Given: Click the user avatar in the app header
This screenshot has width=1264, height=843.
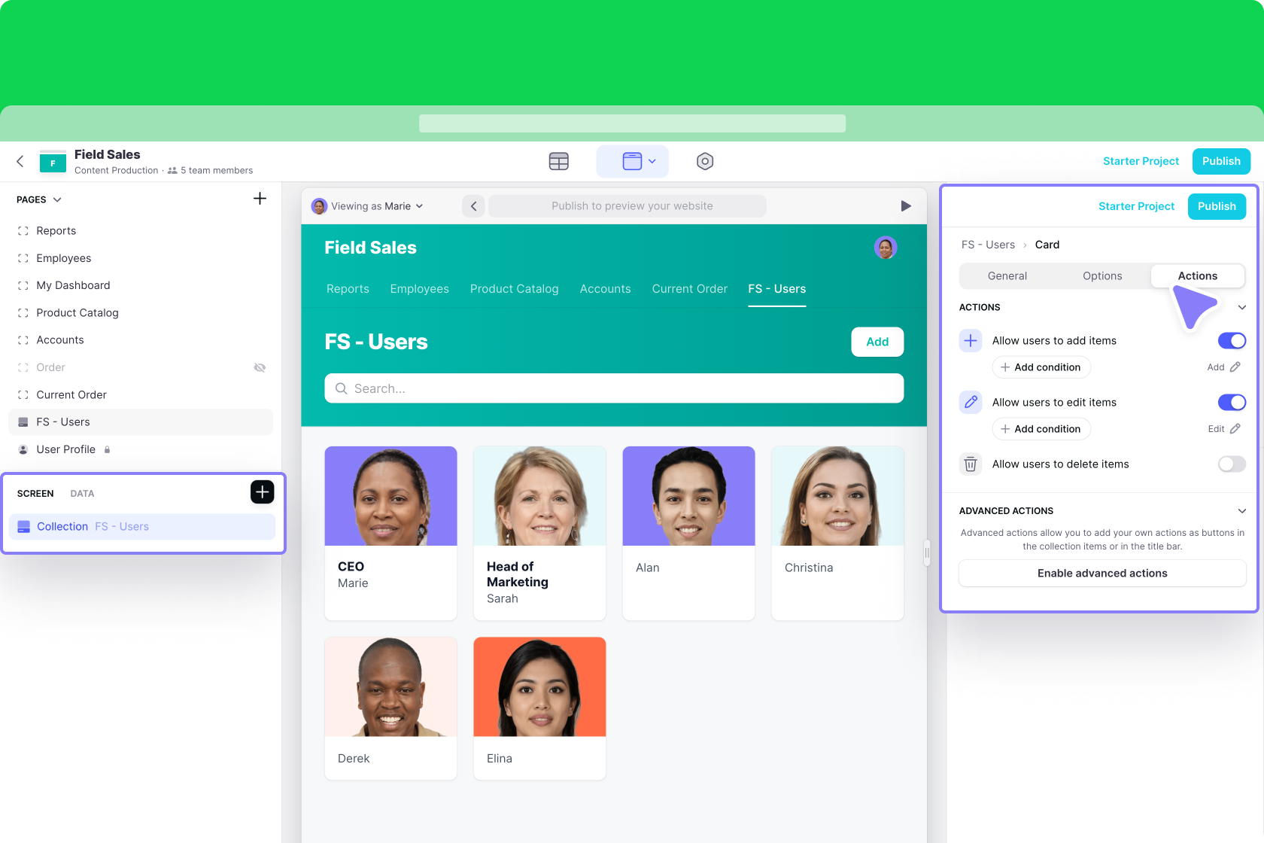Looking at the screenshot, I should 885,248.
